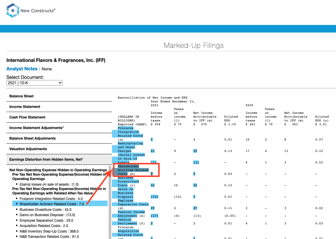Click highlighted 'Pension Settlement (f)' label
Image resolution: width=336 pixels, height=239 pixels.
(131, 221)
